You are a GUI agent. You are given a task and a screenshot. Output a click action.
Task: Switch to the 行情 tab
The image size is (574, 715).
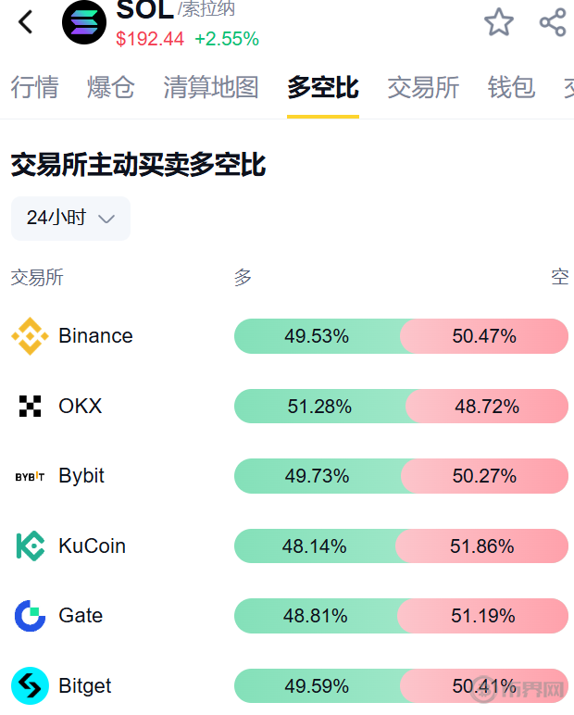(x=34, y=88)
